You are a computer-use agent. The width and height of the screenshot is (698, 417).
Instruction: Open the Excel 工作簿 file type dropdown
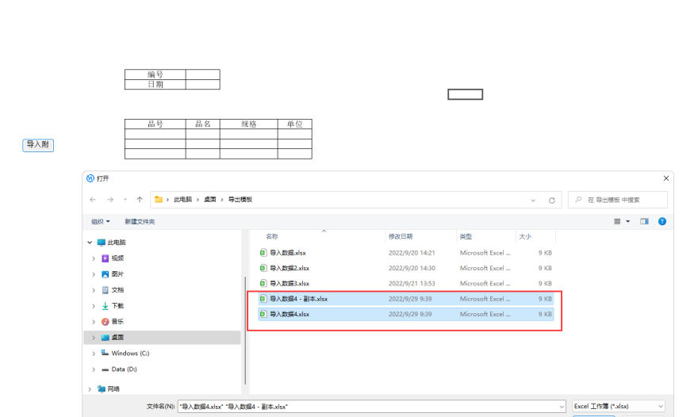tap(618, 406)
